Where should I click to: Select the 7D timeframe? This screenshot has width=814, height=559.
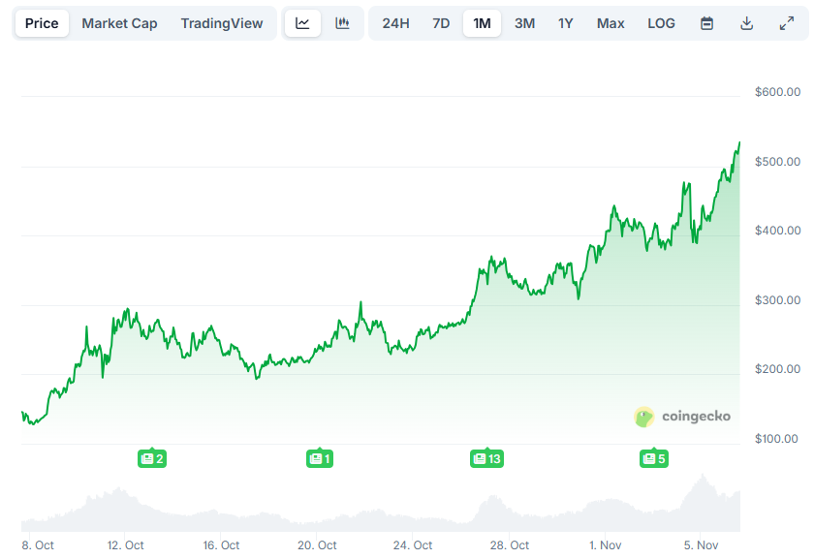(441, 22)
